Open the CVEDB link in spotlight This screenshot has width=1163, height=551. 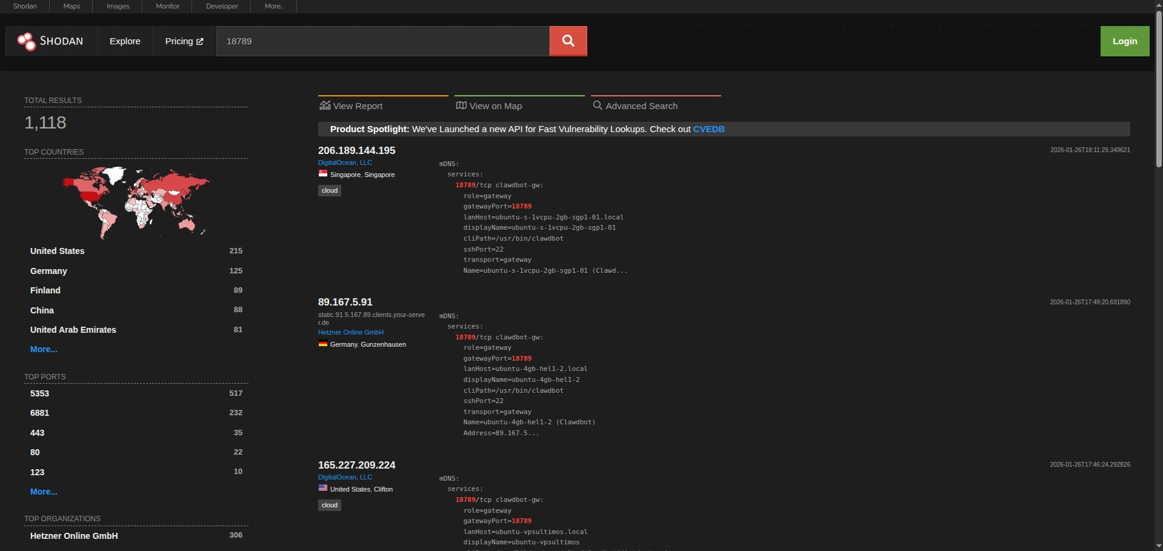point(708,129)
